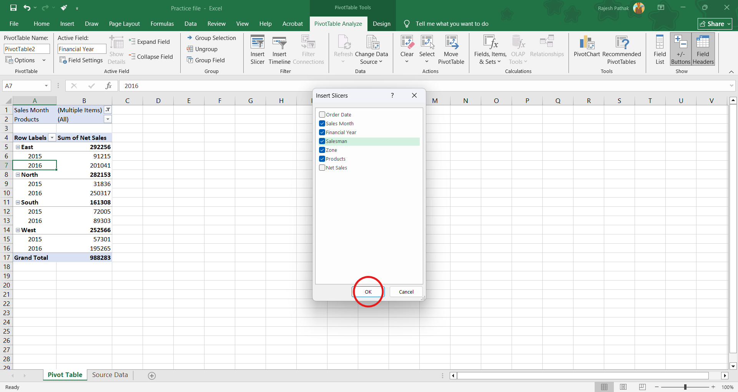Cancel the Insert Slicers dialog

pos(406,292)
